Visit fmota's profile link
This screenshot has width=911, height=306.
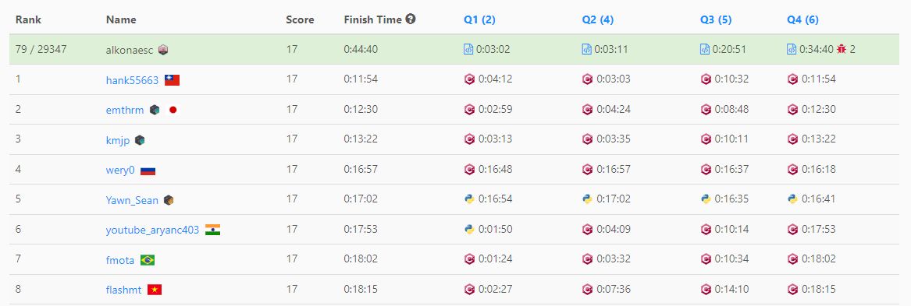click(119, 260)
